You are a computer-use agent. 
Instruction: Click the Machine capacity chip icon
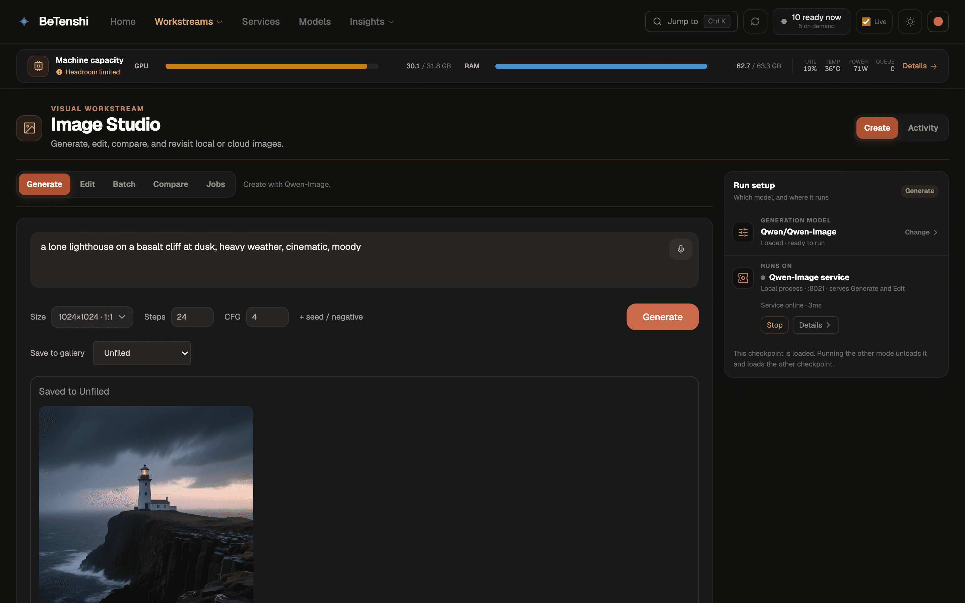coord(38,66)
